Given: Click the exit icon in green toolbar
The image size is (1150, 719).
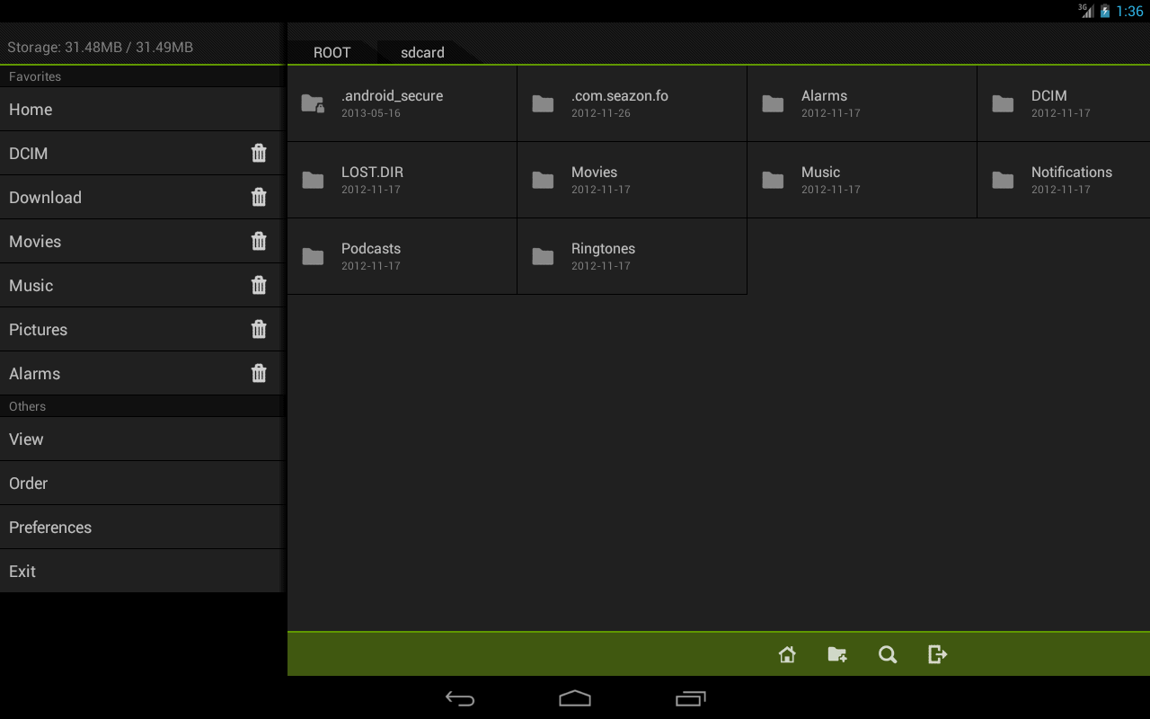Looking at the screenshot, I should pos(937,654).
